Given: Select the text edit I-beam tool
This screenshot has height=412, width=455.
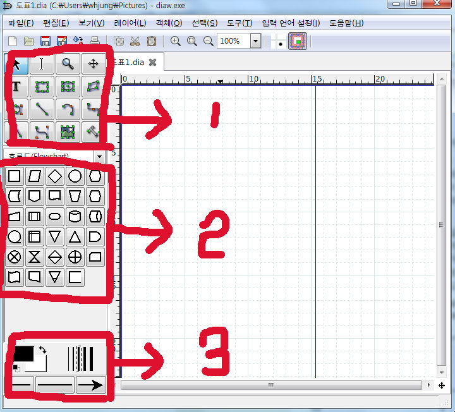Looking at the screenshot, I should point(42,64).
